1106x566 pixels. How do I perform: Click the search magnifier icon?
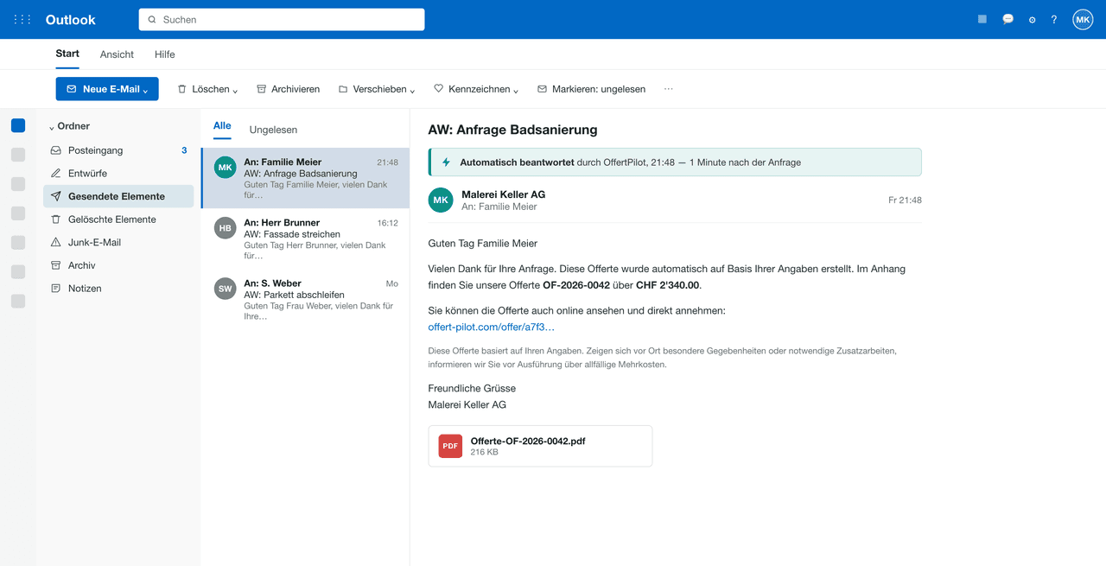pos(152,19)
